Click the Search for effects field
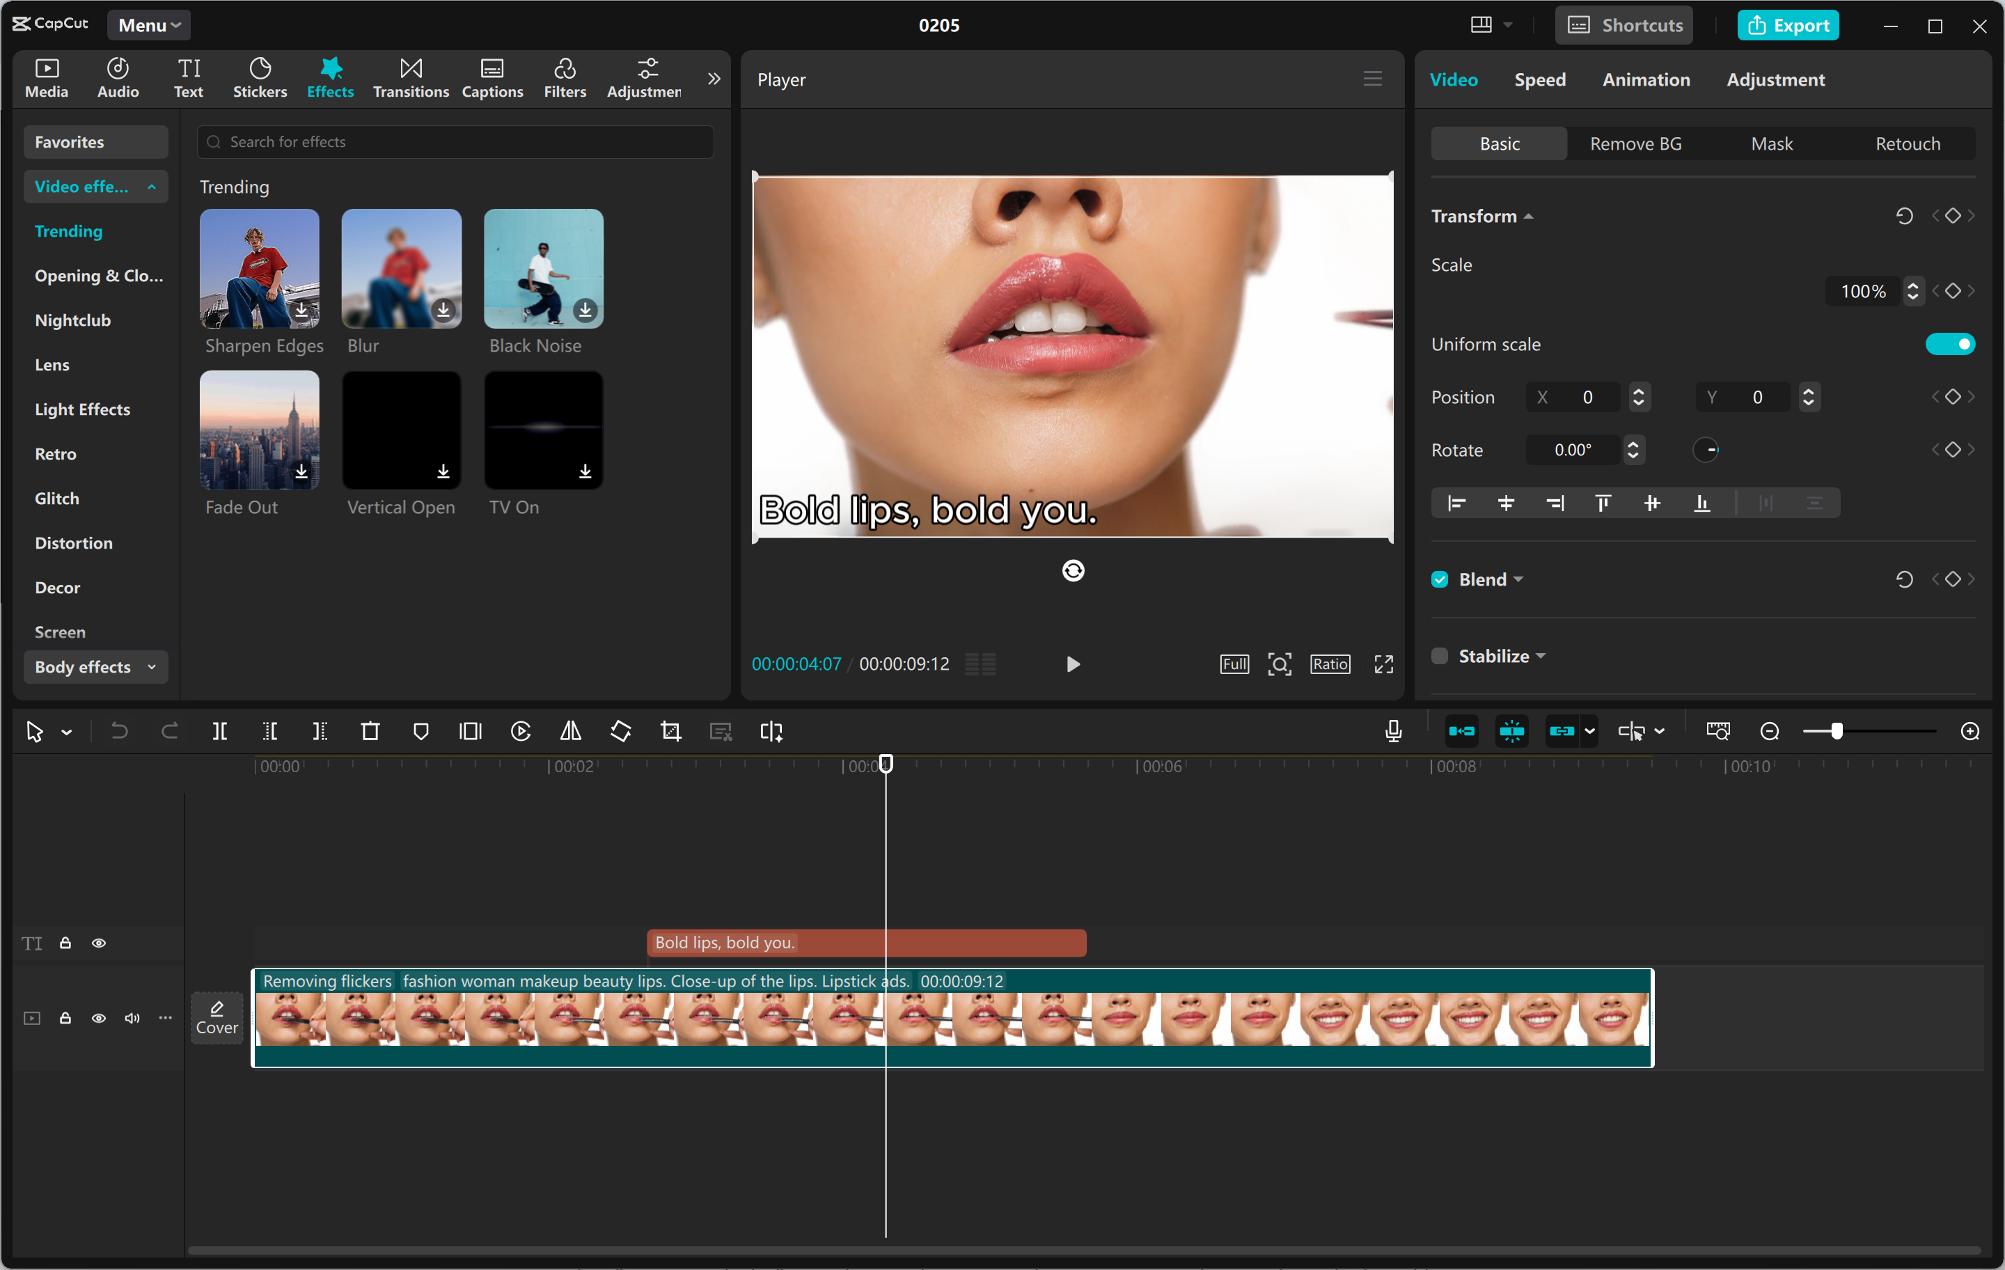Screen dimensions: 2005x1270 tap(455, 143)
